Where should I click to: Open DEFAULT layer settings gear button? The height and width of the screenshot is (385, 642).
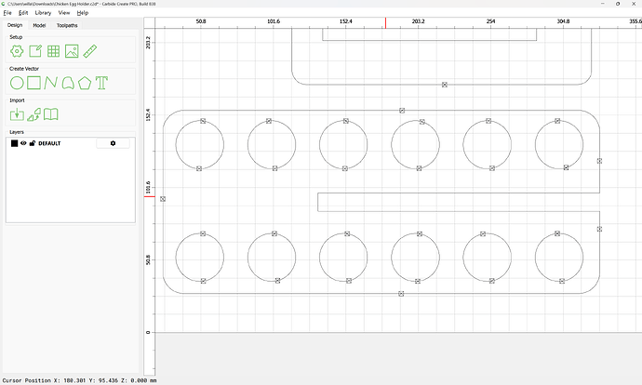coord(113,143)
